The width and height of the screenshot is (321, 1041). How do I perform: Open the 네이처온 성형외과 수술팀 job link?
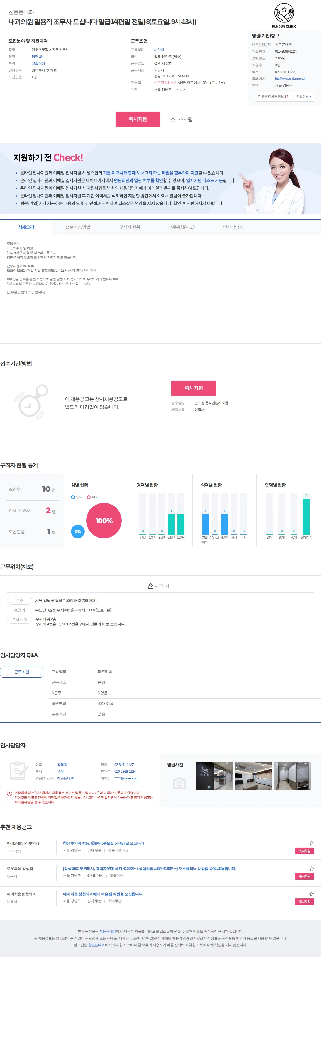click(x=103, y=894)
